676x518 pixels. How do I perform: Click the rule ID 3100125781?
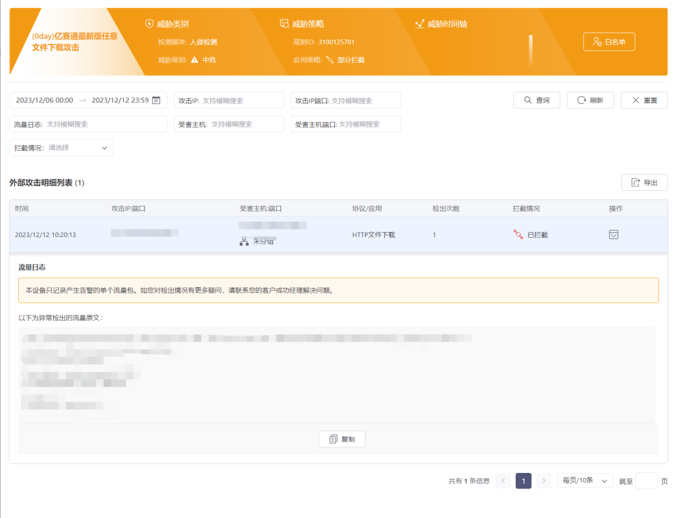point(336,42)
